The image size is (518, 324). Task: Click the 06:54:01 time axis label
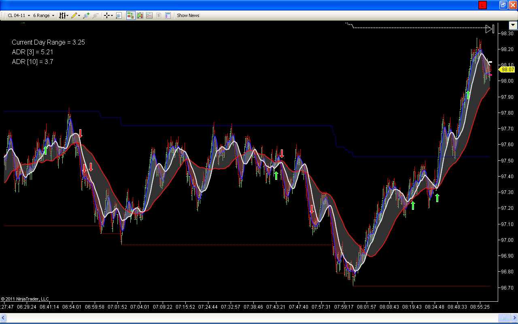(72, 307)
